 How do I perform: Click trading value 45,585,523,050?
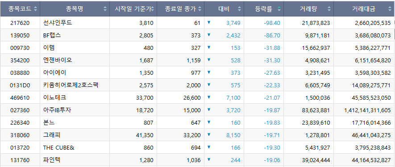click(x=371, y=98)
